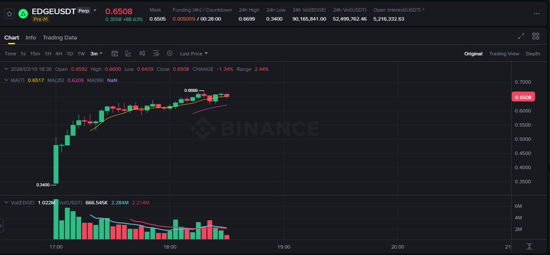Click the 19:00 time axis label

point(284,247)
